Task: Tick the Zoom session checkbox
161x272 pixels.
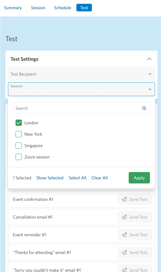Action: (x=19, y=157)
